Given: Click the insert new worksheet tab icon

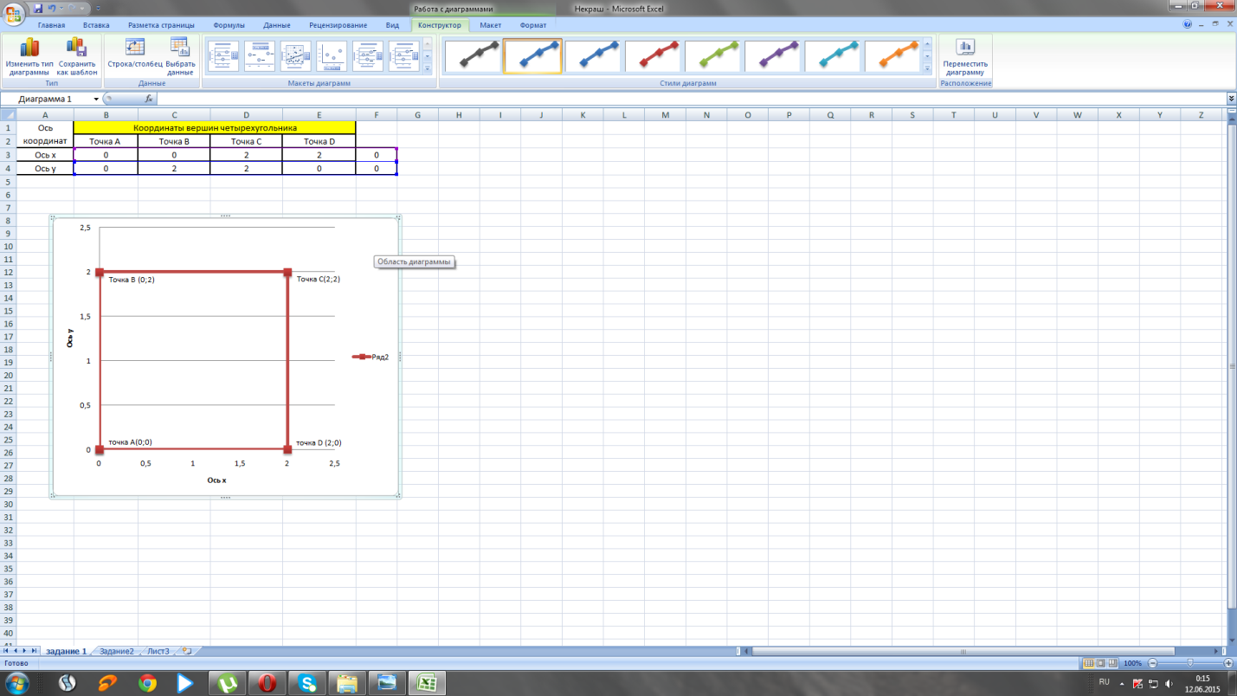Looking at the screenshot, I should click(186, 651).
